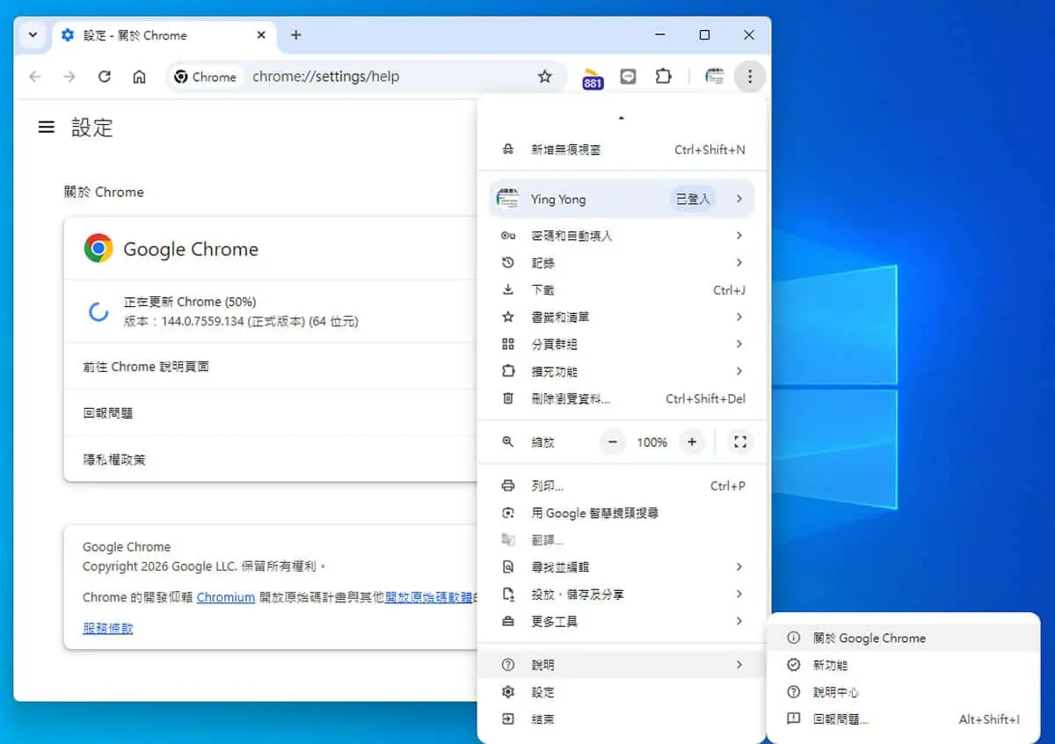Screen dimensions: 1055x744
Task: Open the 說明 help submenu
Action: 622,665
